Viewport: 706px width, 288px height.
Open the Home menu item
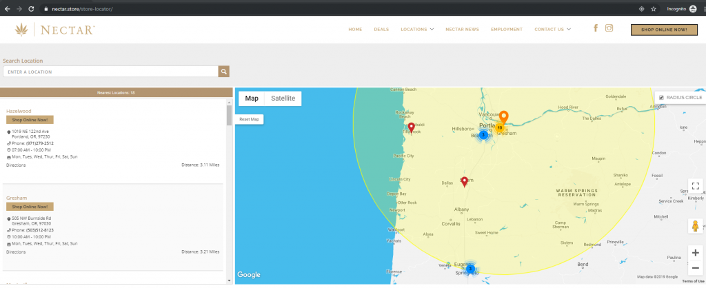[355, 29]
